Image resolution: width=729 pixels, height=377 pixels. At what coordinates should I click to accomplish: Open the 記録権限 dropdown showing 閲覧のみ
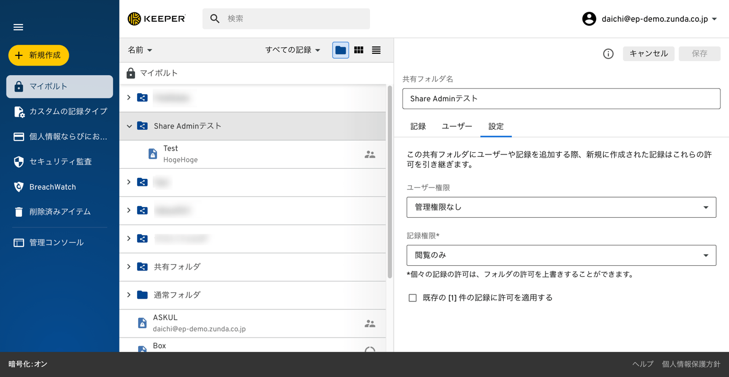(x=561, y=255)
